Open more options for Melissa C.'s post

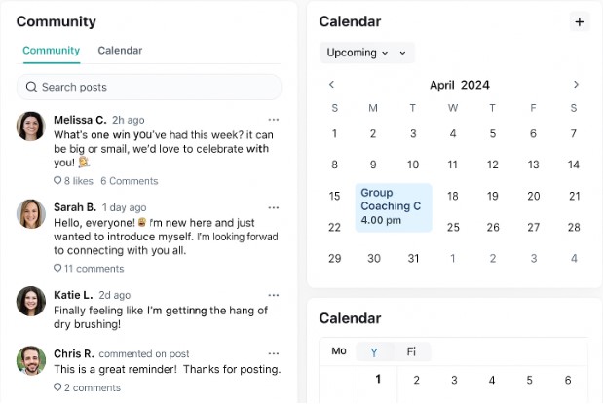click(x=274, y=119)
